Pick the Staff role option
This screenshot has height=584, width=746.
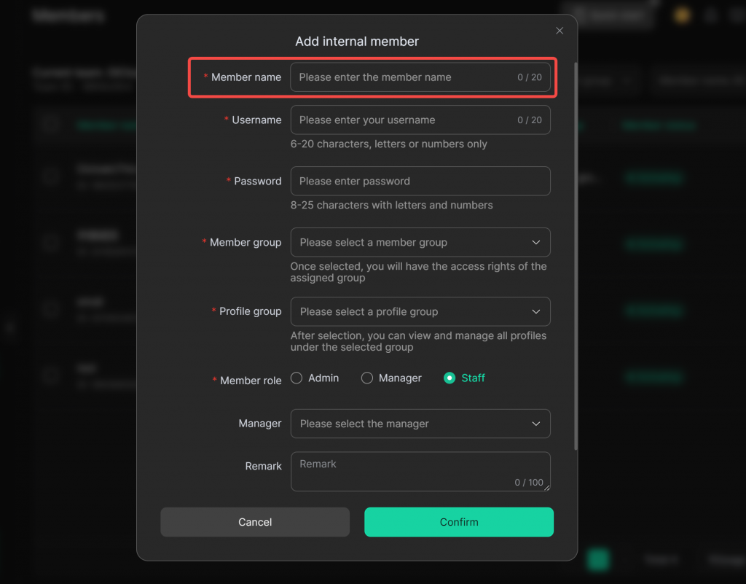point(449,378)
